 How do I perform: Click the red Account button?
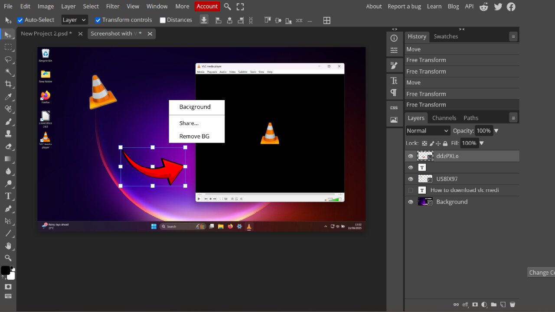tap(207, 6)
